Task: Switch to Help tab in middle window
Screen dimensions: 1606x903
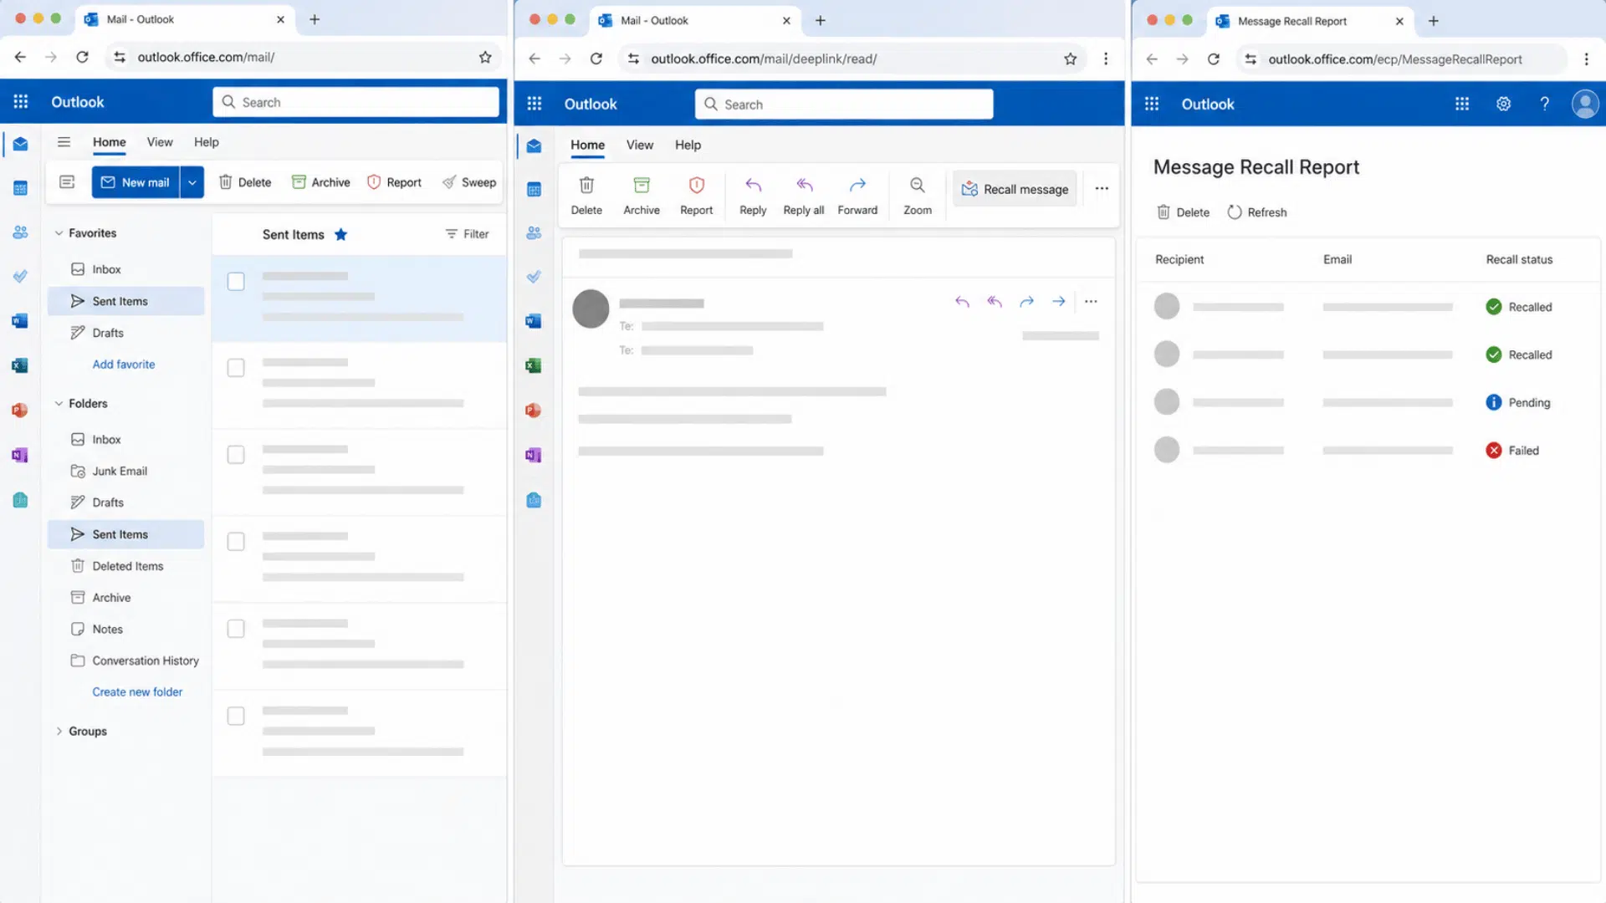Action: (x=688, y=145)
